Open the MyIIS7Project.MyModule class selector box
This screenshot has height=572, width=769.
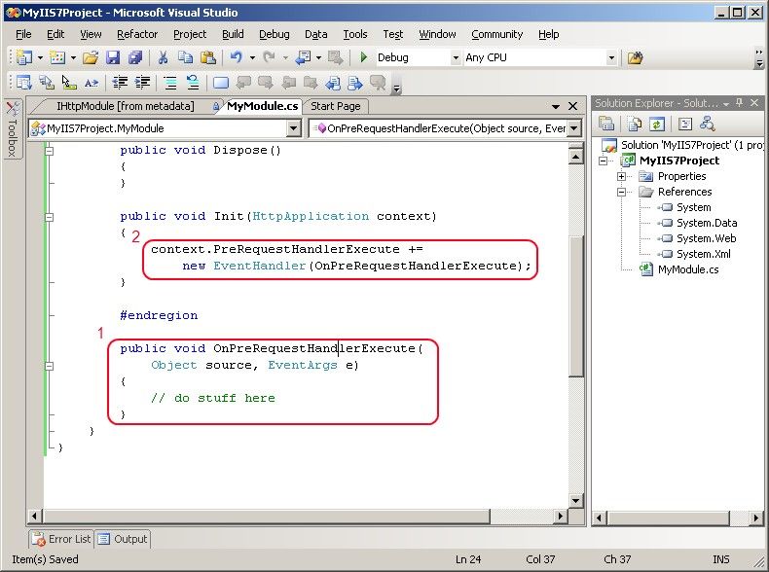coord(165,128)
